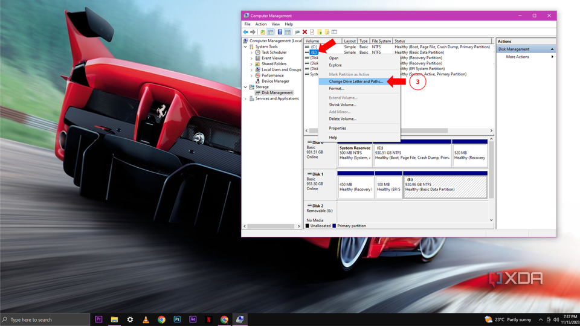Select the (E:) 930.96 GB NTFS partition block
The height and width of the screenshot is (326, 580).
coord(445,185)
